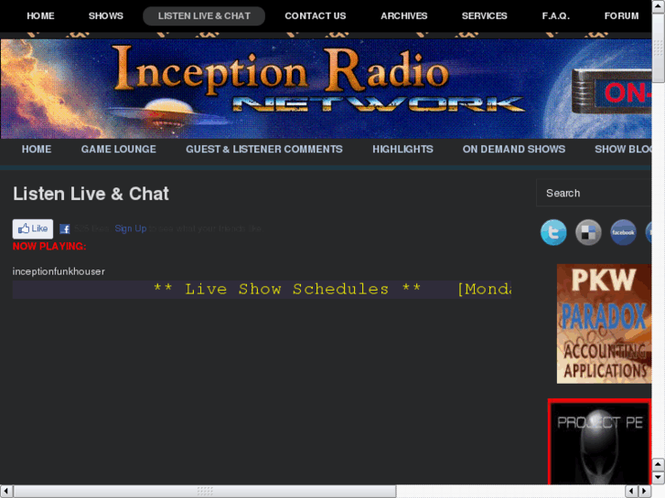Go to top menu Home
The image size is (665, 498).
pos(40,16)
